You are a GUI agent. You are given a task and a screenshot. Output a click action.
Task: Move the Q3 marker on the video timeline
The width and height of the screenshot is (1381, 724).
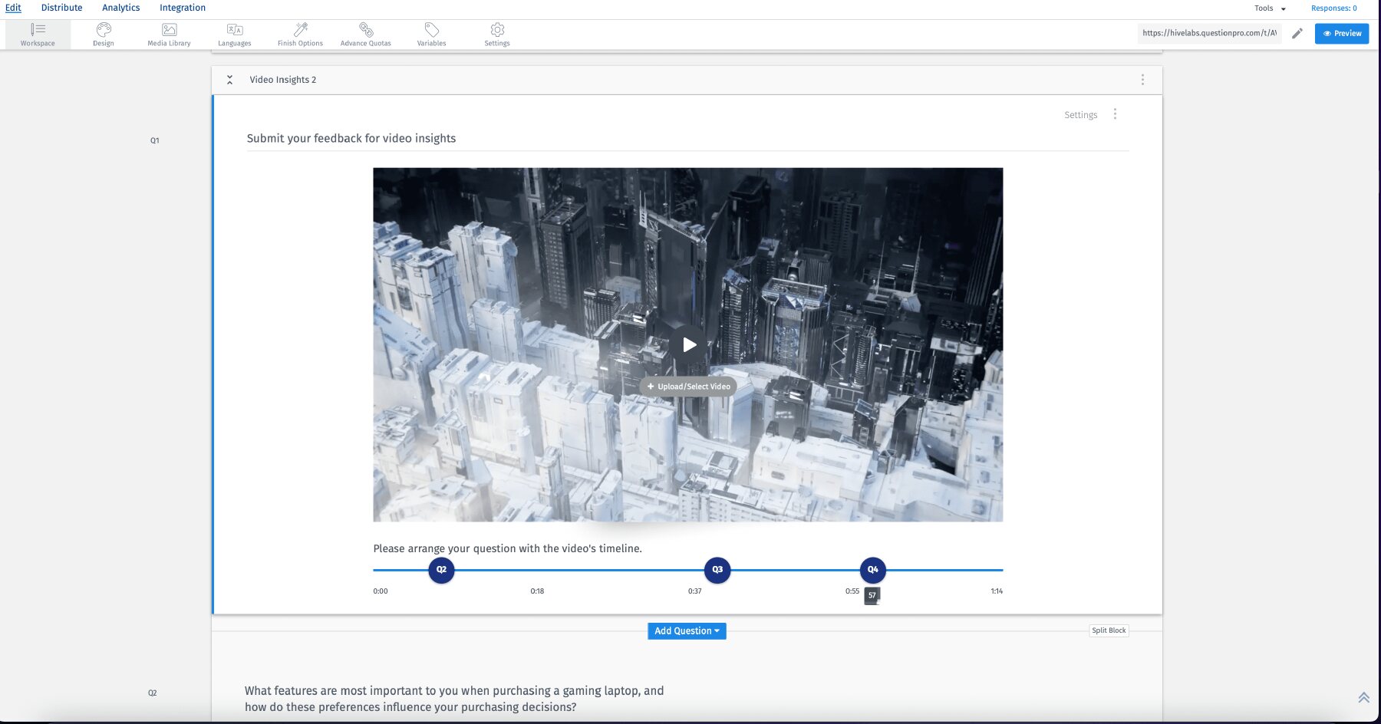click(717, 569)
